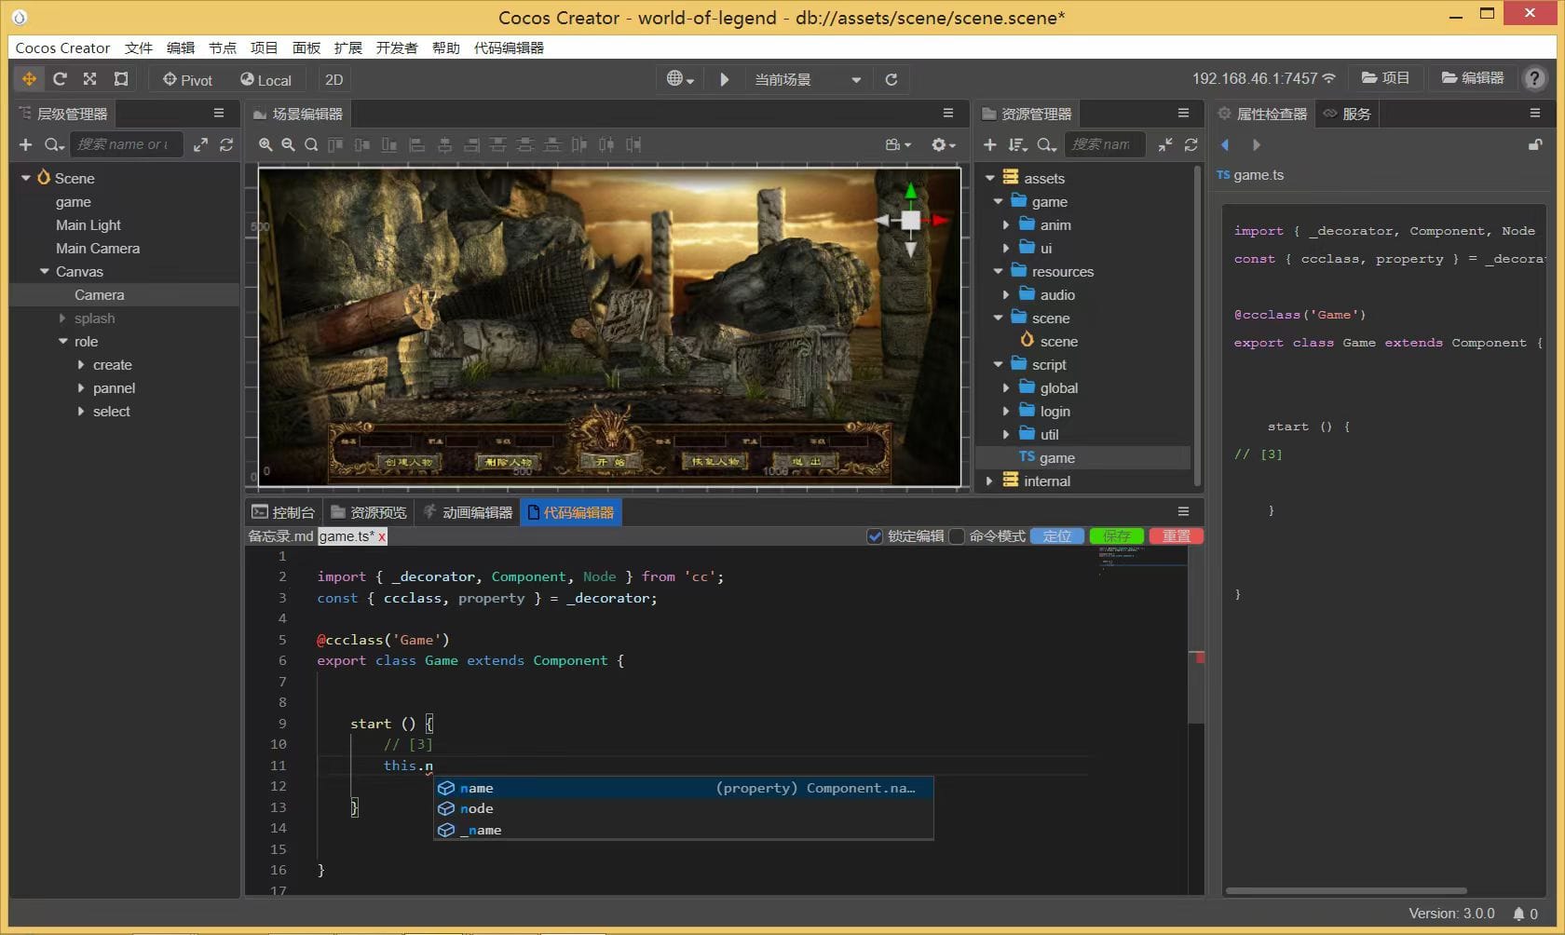Viewport: 1565px width, 935px height.
Task: Go back in inspector history
Action: tap(1226, 144)
